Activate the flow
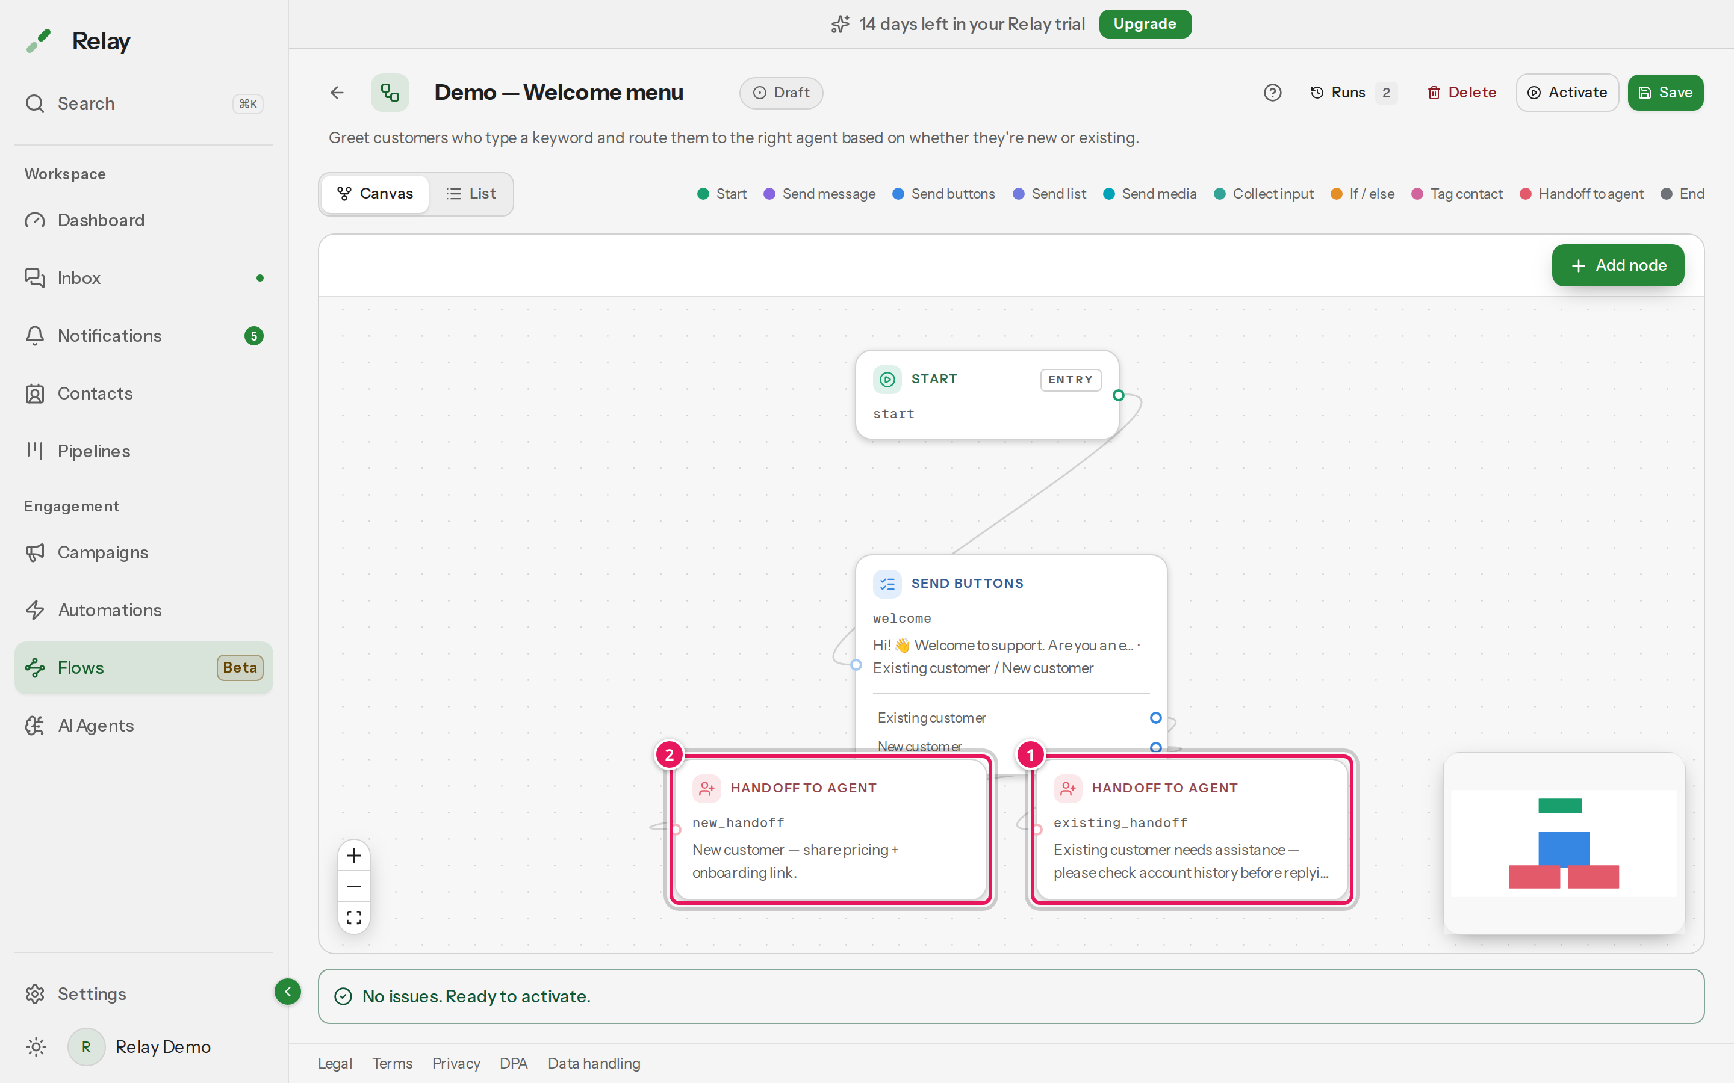1734x1083 pixels. coord(1567,93)
